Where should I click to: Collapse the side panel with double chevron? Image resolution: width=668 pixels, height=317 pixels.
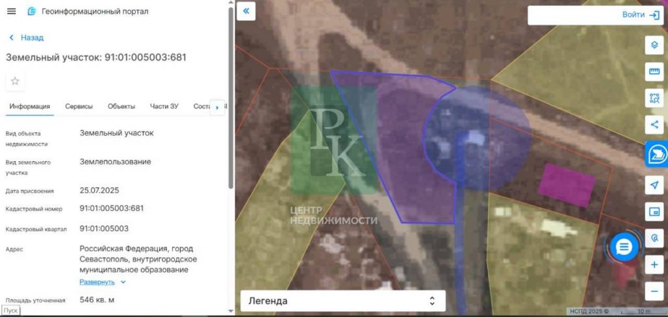tap(246, 11)
